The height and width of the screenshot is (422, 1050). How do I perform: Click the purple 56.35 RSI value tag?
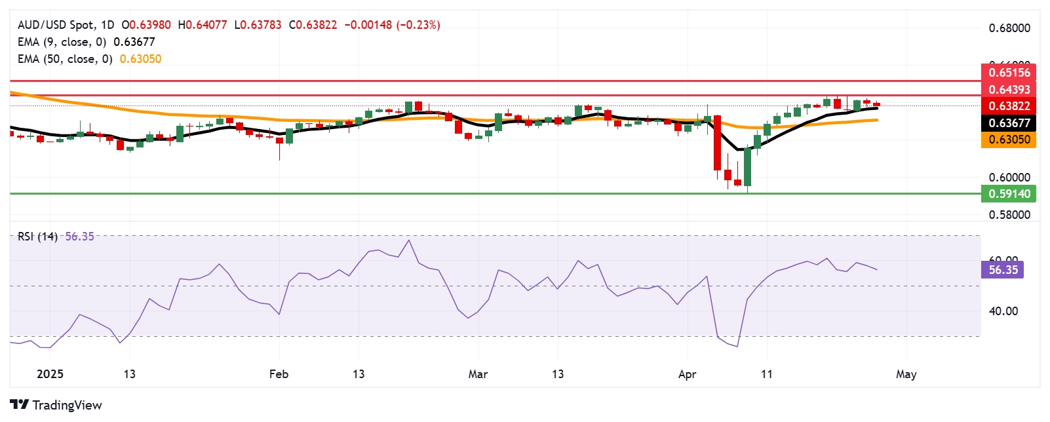1003,270
